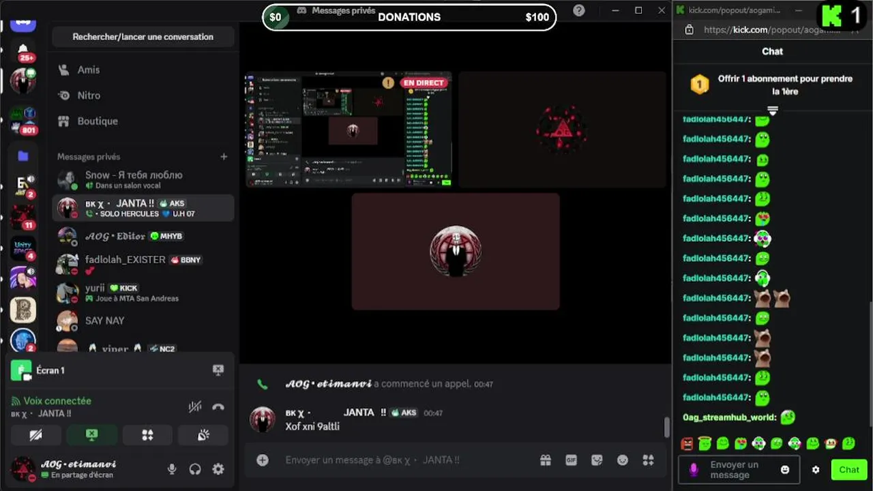Click the red triangle avatar call tile
The width and height of the screenshot is (873, 491).
click(x=562, y=129)
